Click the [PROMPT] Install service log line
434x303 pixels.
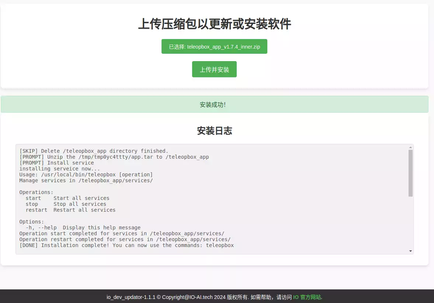pos(56,163)
